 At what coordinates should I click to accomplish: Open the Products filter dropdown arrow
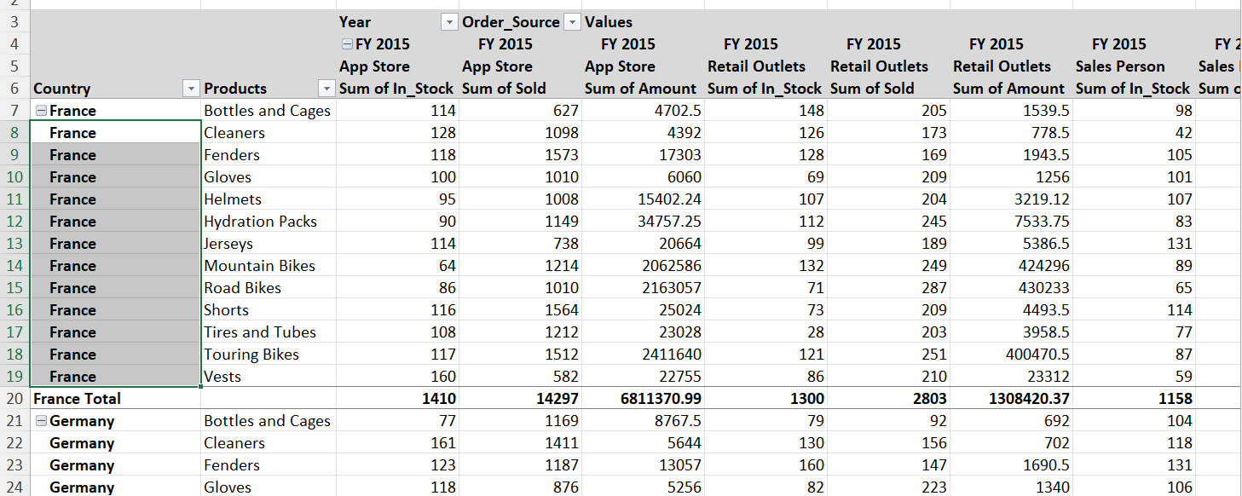pos(325,89)
